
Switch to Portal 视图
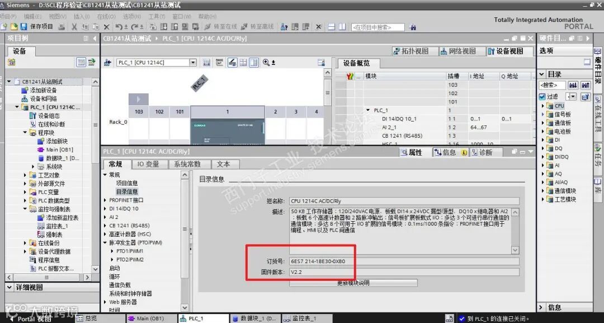(31, 319)
